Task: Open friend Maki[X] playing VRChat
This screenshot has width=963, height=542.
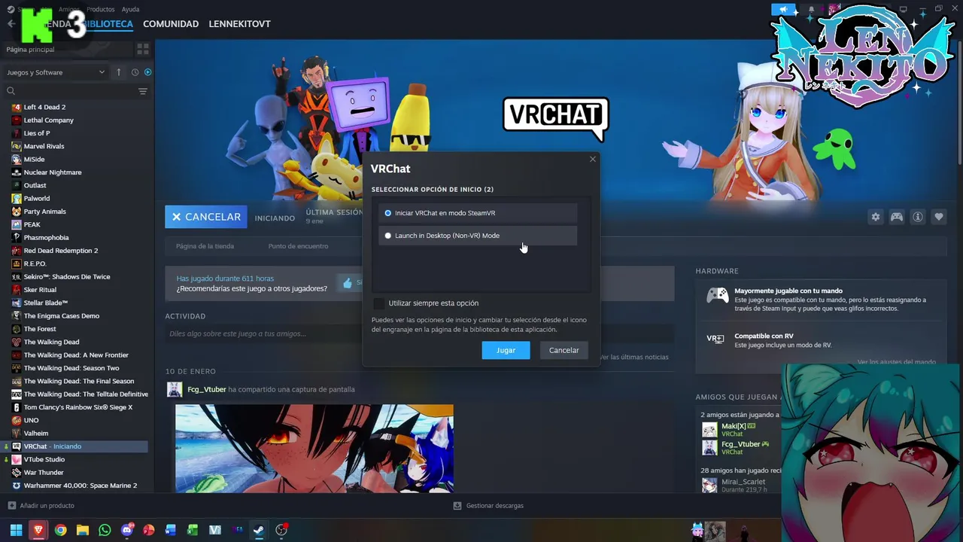Action: pos(740,430)
